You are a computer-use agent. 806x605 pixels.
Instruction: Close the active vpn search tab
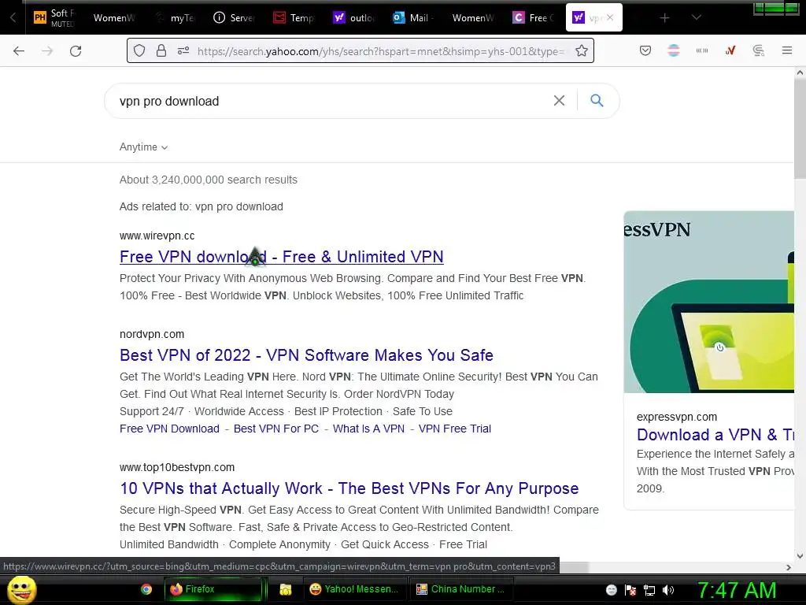point(610,17)
